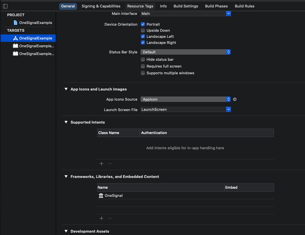
Task: Open the Status Bar Style dropdown
Action: coord(185,52)
